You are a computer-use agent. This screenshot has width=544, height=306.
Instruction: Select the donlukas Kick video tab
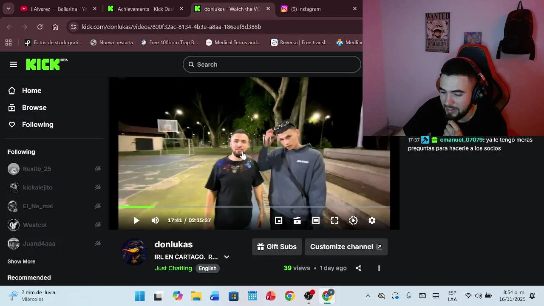[x=232, y=9]
